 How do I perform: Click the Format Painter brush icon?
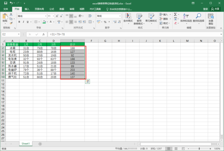point(10,23)
